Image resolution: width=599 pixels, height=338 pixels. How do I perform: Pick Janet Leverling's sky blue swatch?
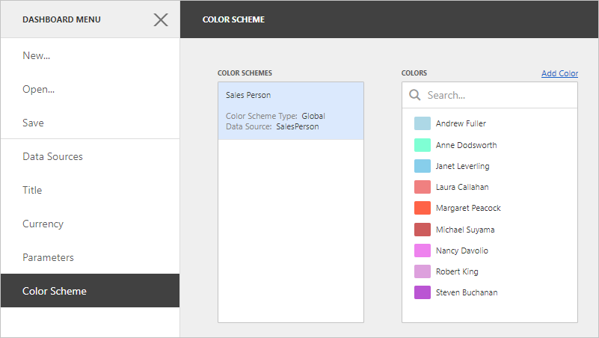click(x=422, y=166)
